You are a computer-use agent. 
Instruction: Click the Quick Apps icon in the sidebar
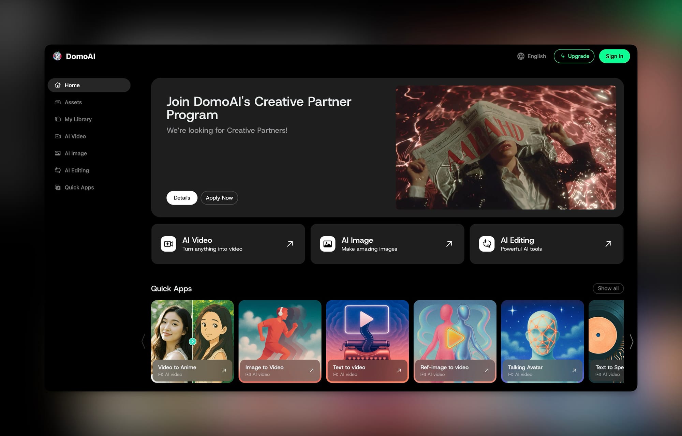tap(58, 187)
